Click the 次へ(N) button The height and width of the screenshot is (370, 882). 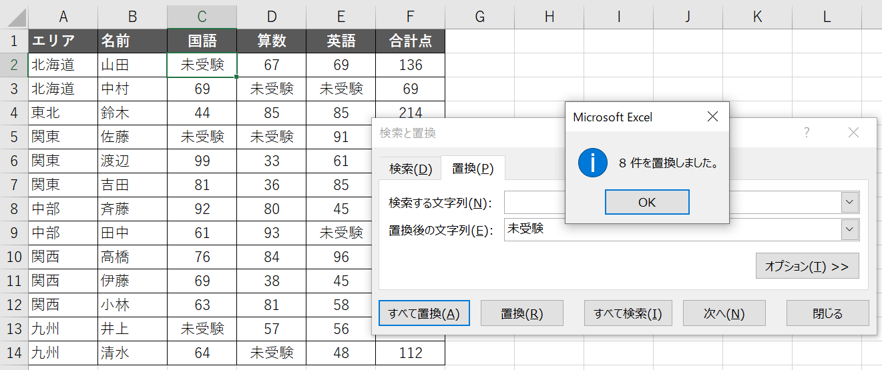(724, 313)
